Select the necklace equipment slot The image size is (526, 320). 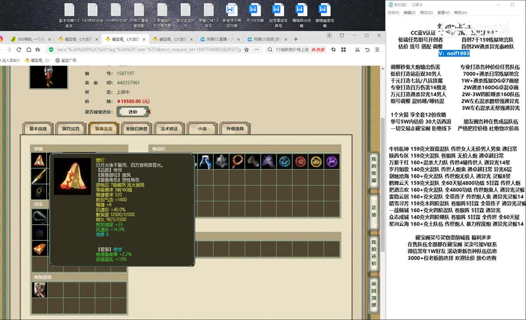click(39, 192)
